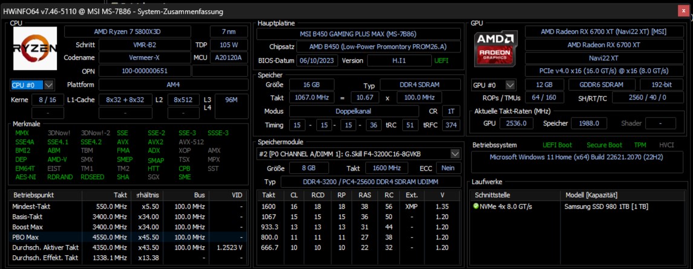Click the Navi22 XT GPU codename field
693x269 pixels.
point(604,58)
